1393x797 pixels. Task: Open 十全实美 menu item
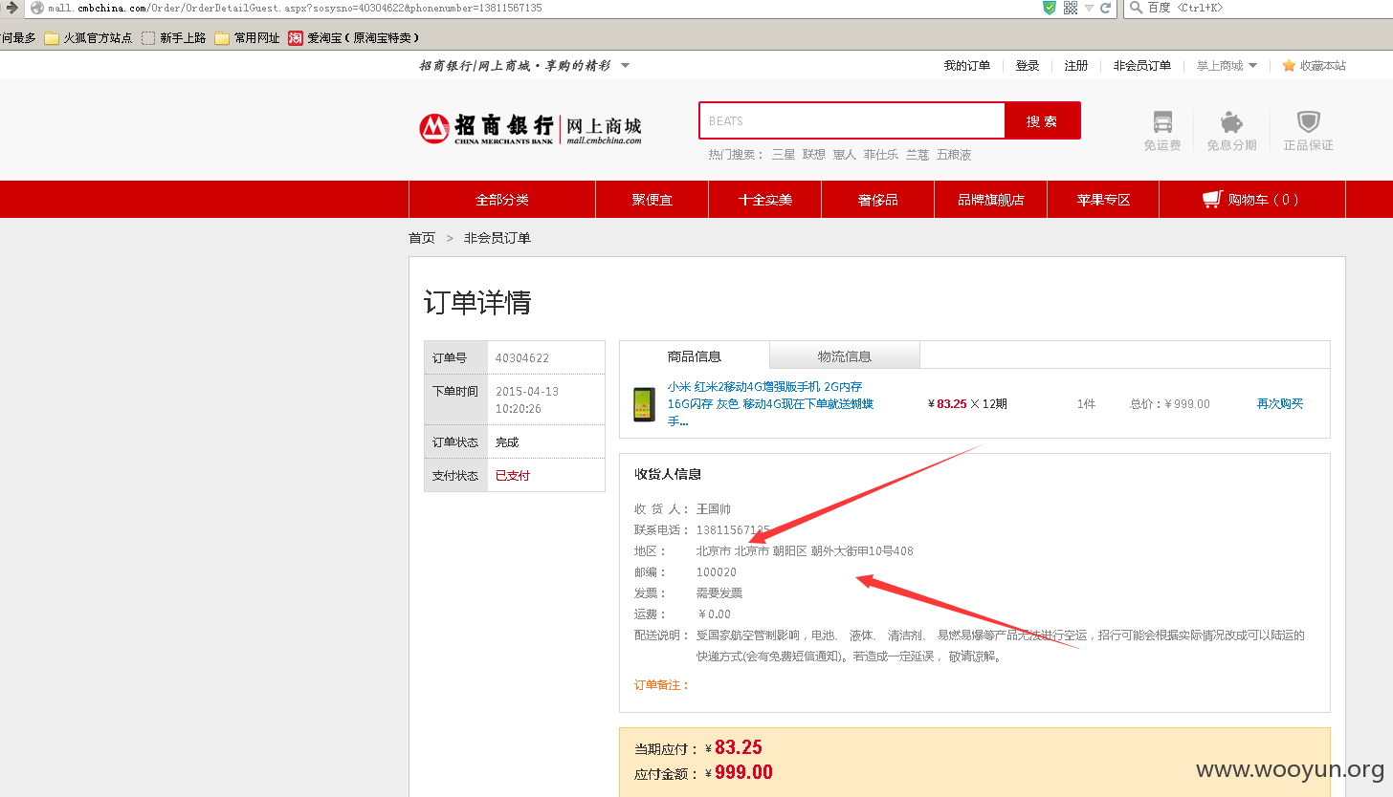tap(764, 200)
